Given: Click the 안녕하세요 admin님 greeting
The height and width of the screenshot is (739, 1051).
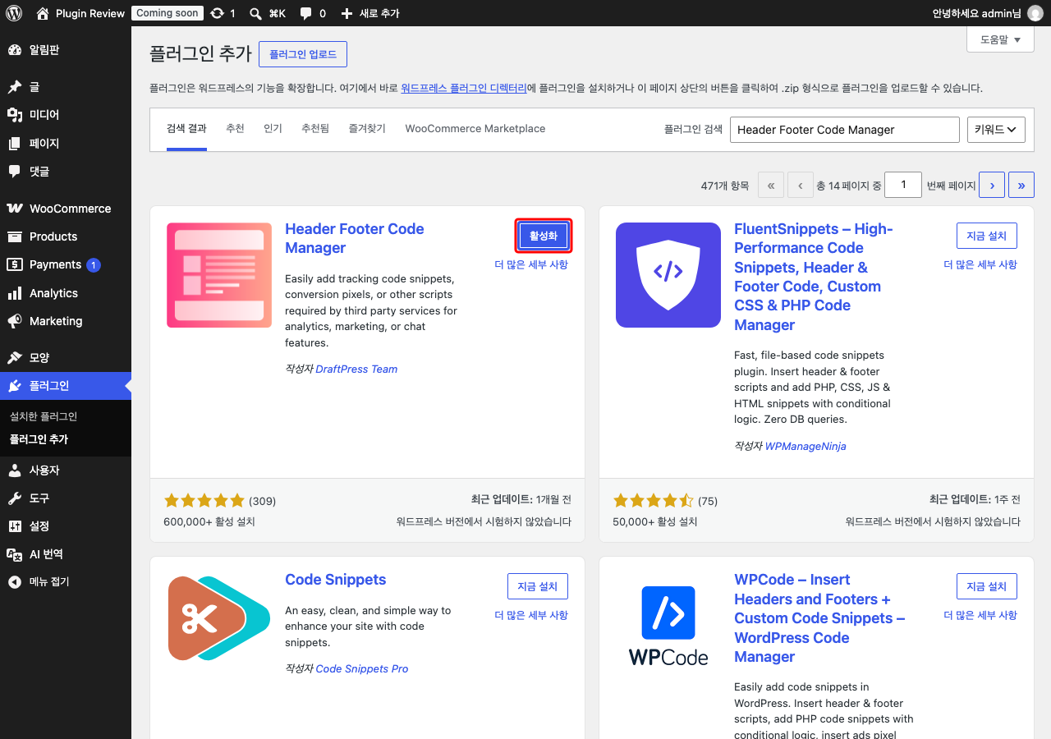Looking at the screenshot, I should 976,13.
